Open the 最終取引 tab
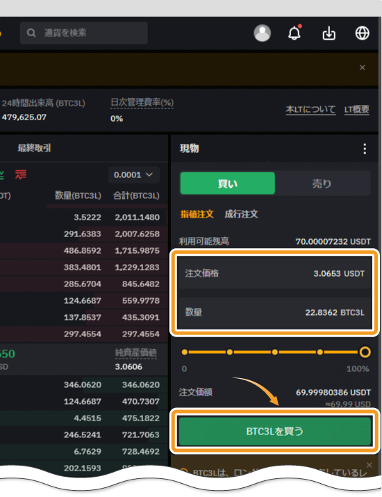382x497 pixels. [x=34, y=148]
